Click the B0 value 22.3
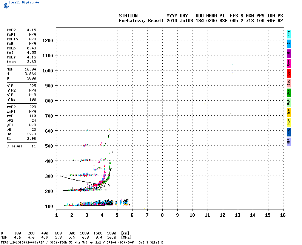Viewport: 302px width, 245px height. (x=31, y=134)
